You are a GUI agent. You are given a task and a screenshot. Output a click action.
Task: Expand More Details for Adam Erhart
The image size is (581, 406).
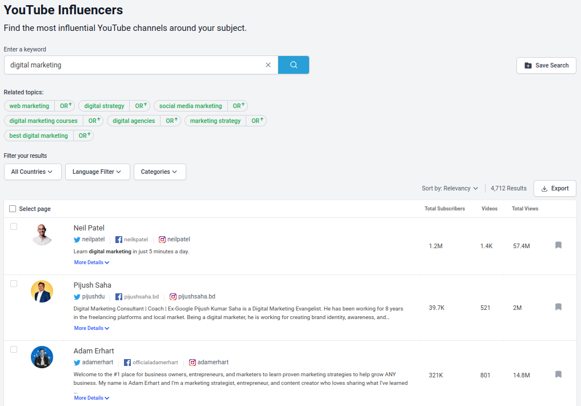(91, 398)
